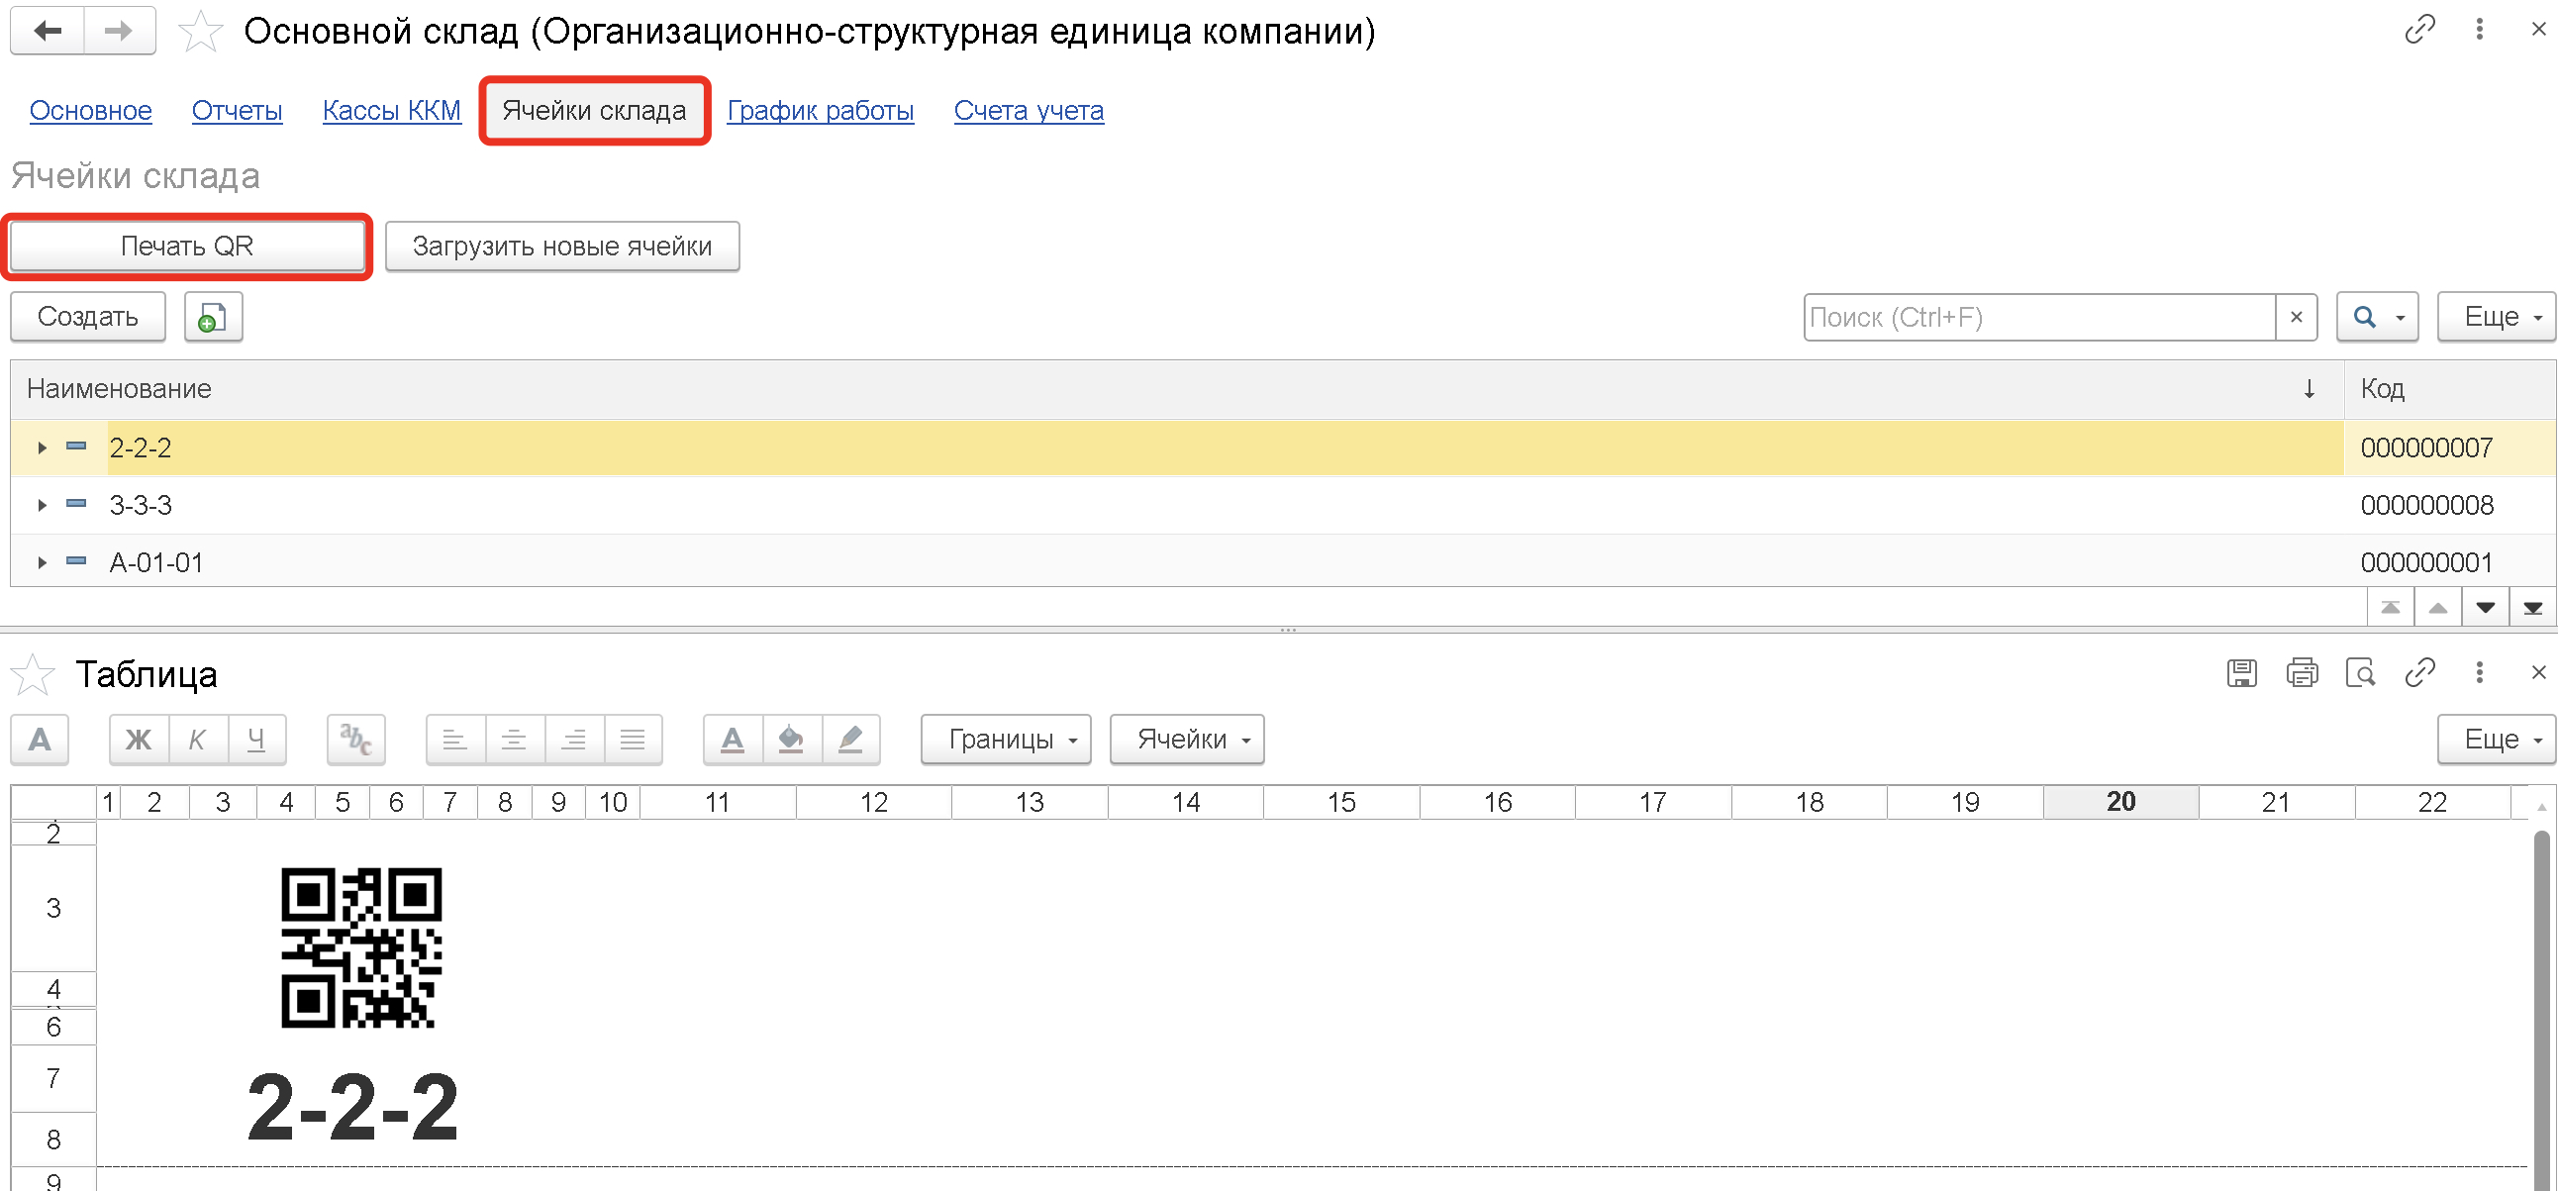
Task: Toggle italic К formatting
Action: 198,739
